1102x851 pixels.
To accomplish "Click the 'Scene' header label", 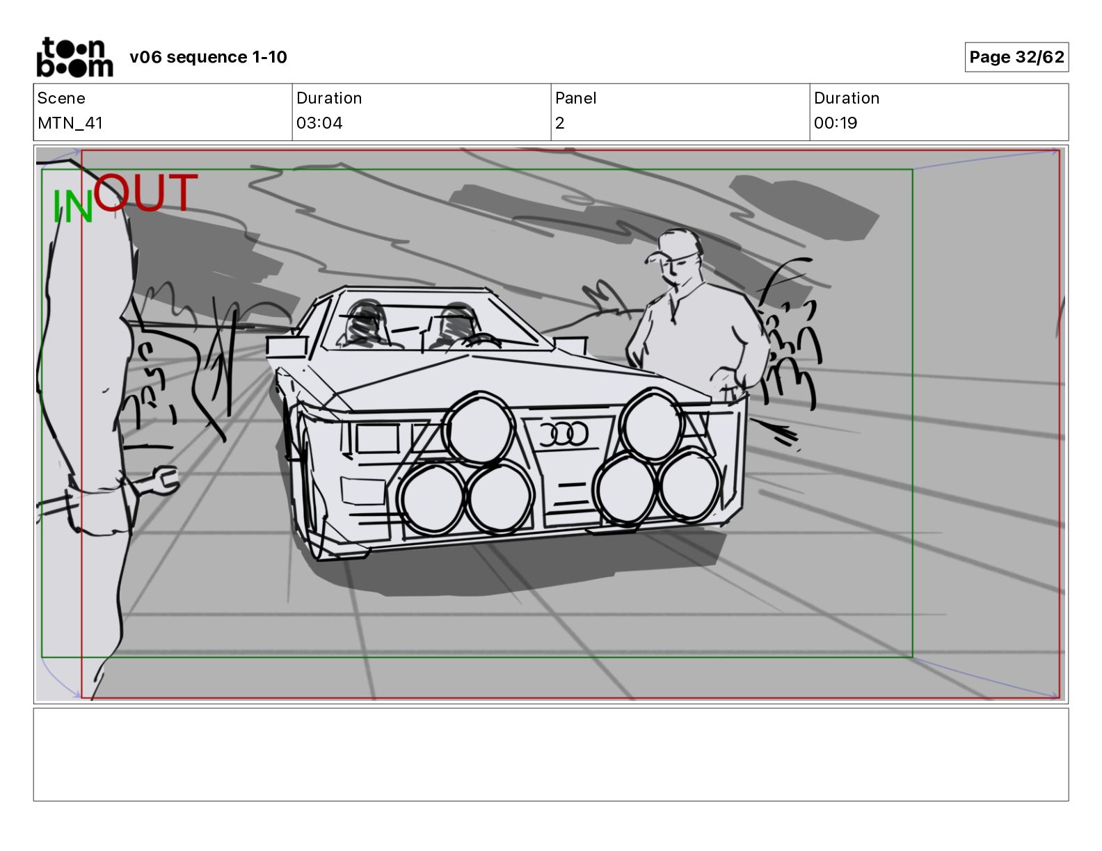I will 61,98.
